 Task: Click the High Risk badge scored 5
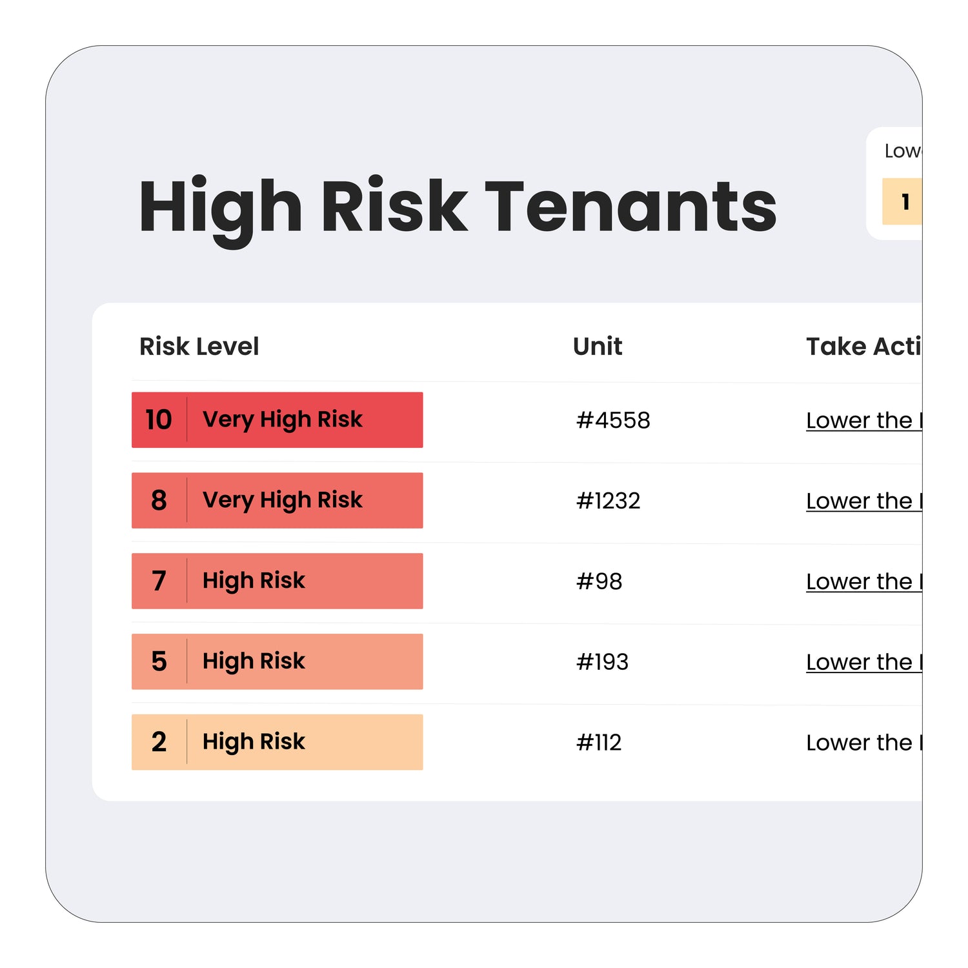coord(277,661)
